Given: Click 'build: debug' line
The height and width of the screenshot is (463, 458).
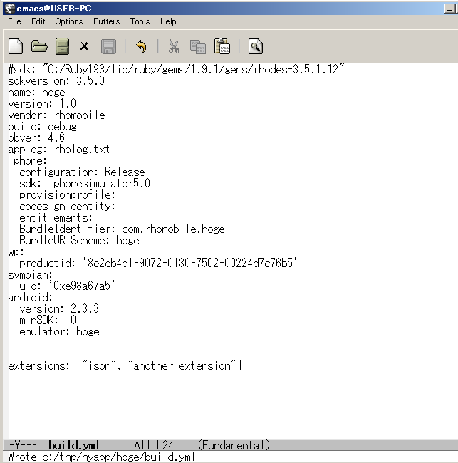Looking at the screenshot, I should tap(42, 126).
